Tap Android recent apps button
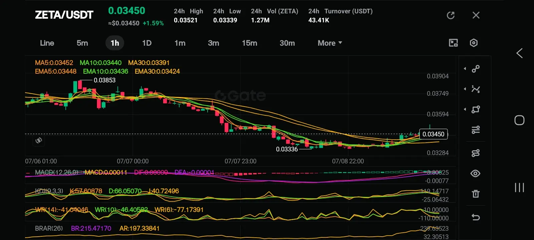This screenshot has height=240, width=534. click(519, 187)
